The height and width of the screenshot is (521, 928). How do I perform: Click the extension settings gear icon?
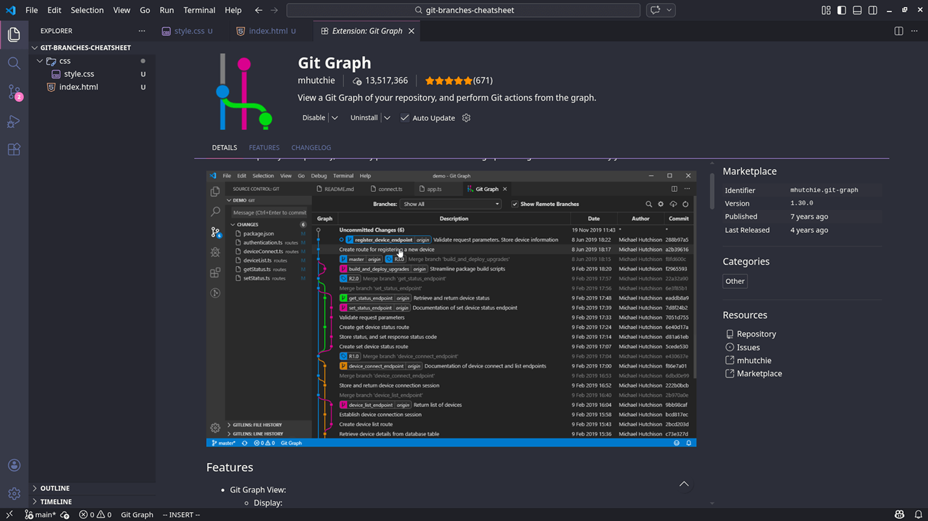coord(466,118)
